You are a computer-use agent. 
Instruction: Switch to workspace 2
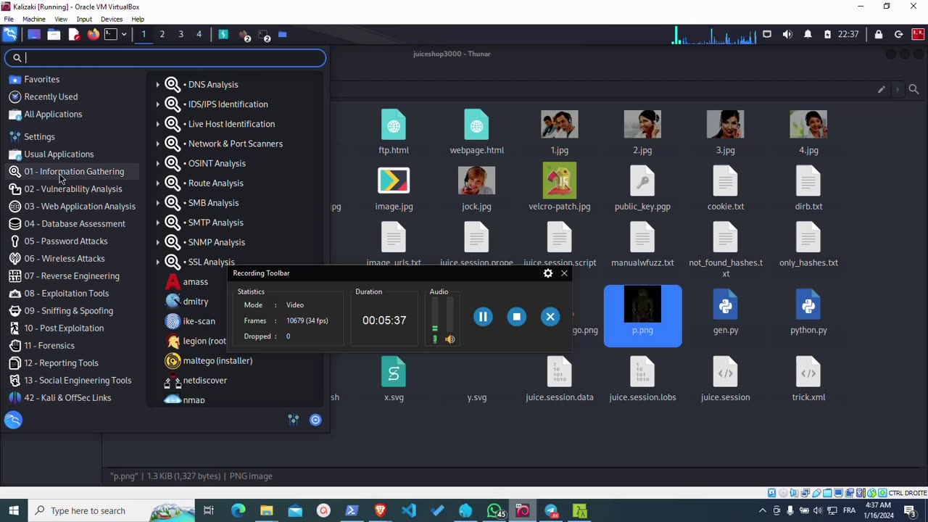pyautogui.click(x=162, y=34)
